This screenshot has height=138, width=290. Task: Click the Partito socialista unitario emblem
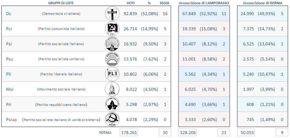112,59
